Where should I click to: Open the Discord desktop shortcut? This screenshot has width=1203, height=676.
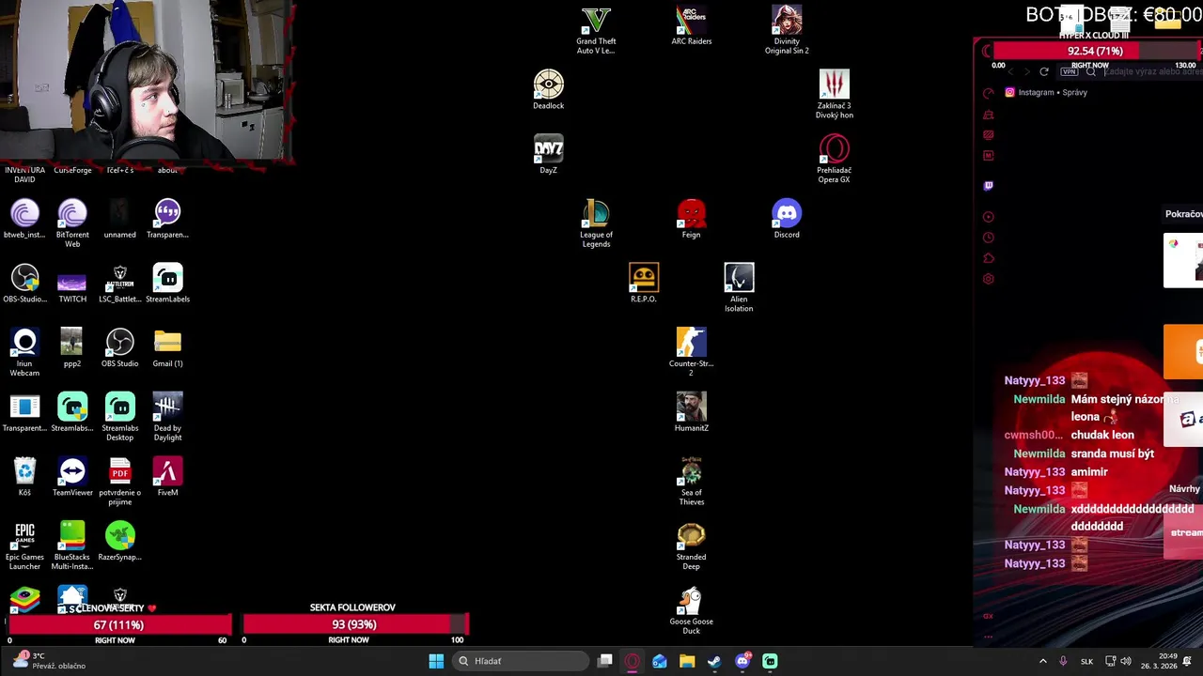787,219
